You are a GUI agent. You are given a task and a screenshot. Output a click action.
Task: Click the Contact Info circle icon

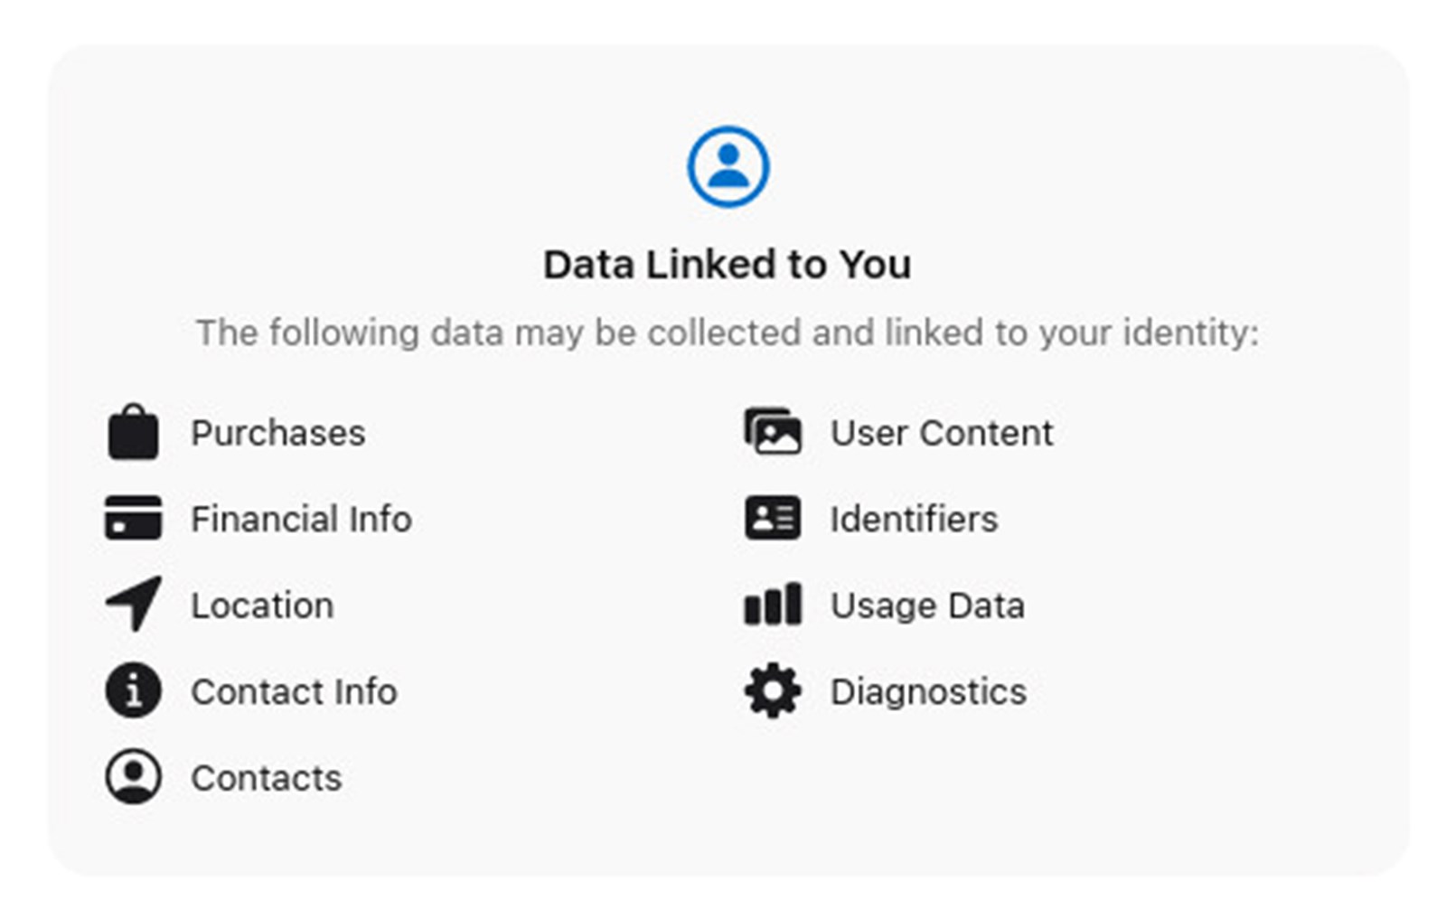pos(134,690)
